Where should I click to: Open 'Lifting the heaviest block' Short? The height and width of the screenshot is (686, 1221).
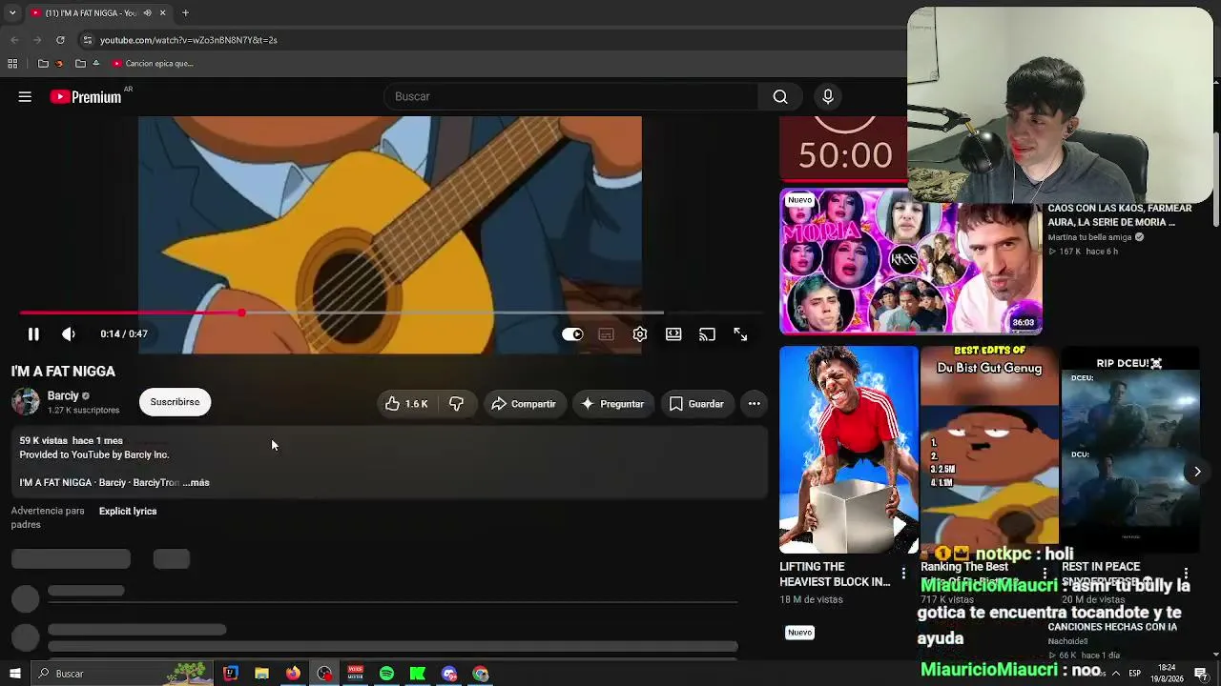point(849,450)
